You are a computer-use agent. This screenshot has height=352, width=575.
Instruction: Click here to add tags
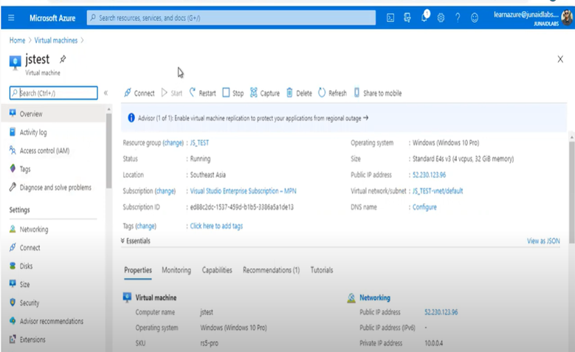click(x=216, y=226)
